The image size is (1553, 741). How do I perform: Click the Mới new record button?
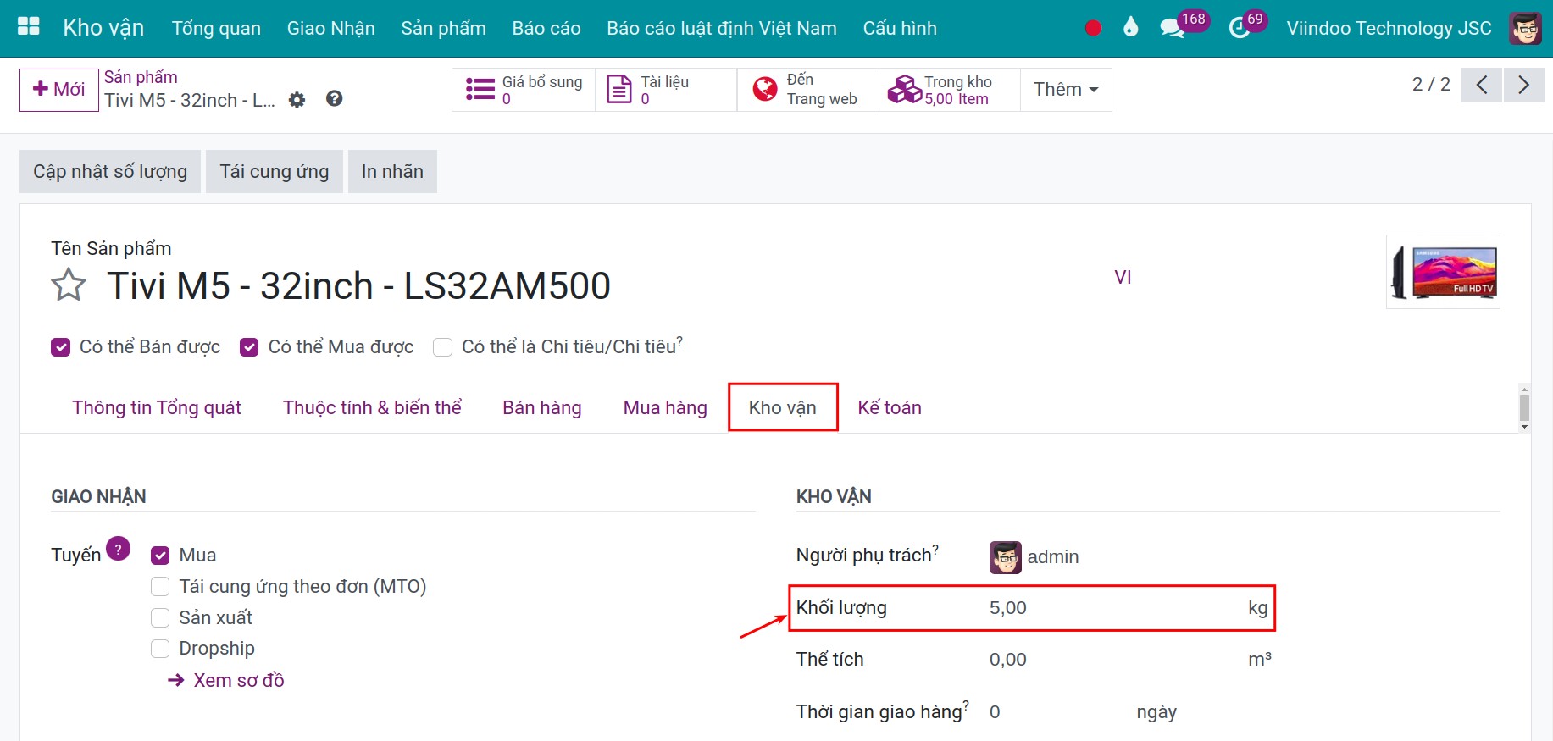pyautogui.click(x=59, y=90)
